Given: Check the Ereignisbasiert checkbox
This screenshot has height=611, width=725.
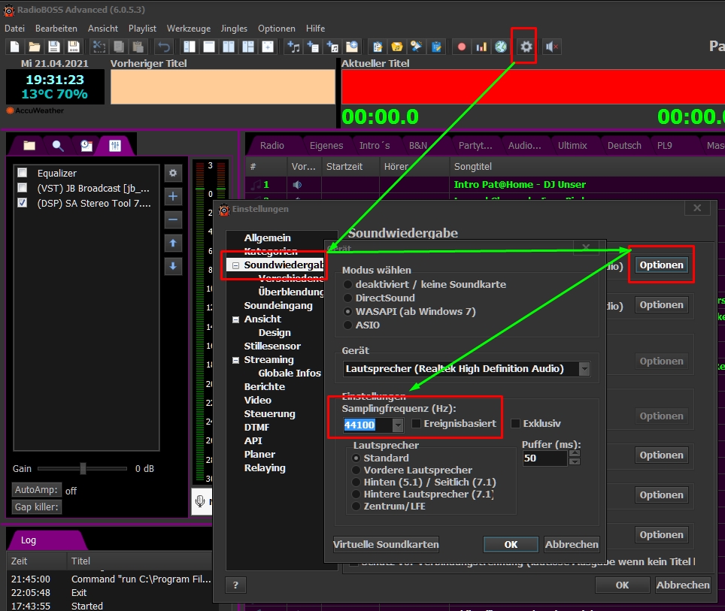Looking at the screenshot, I should pos(416,423).
